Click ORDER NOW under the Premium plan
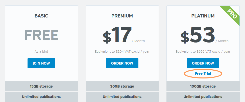 [x=122, y=63]
